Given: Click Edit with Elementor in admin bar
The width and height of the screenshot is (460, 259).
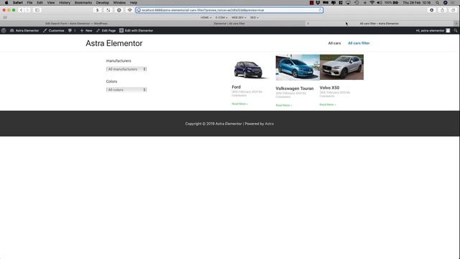Looking at the screenshot, I should click(136, 30).
